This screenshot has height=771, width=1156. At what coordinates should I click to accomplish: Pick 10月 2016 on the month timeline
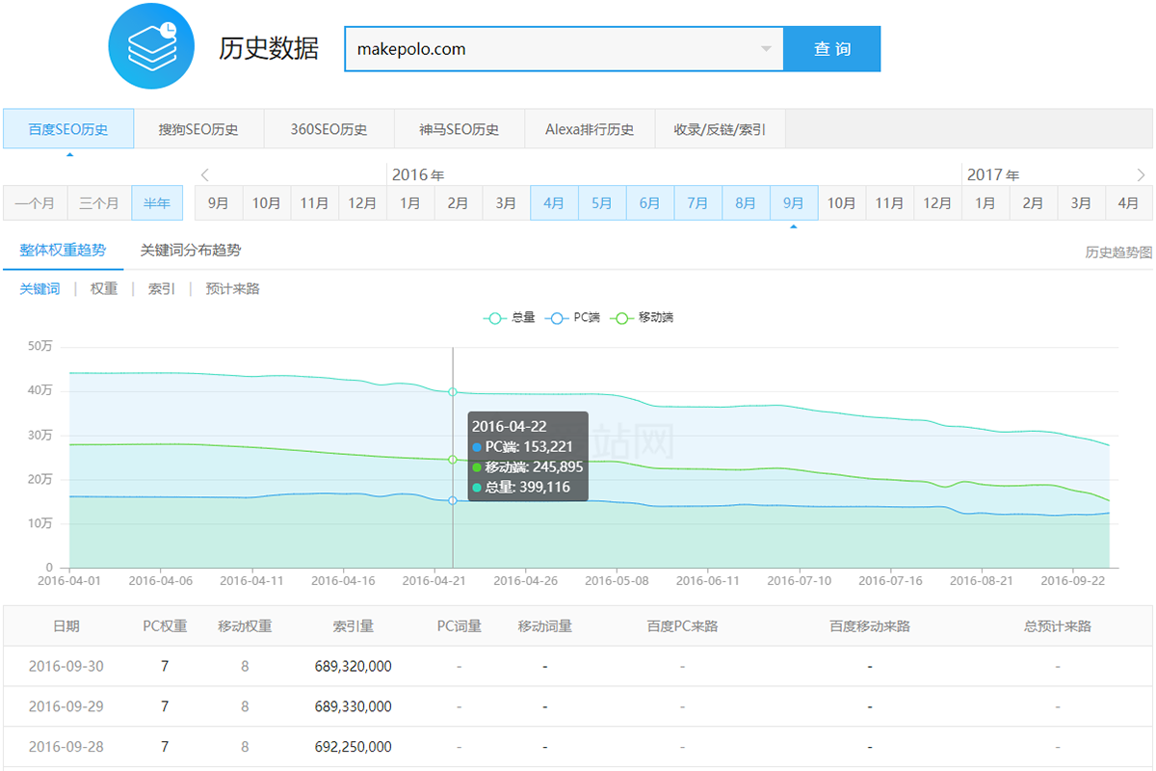[x=841, y=203]
